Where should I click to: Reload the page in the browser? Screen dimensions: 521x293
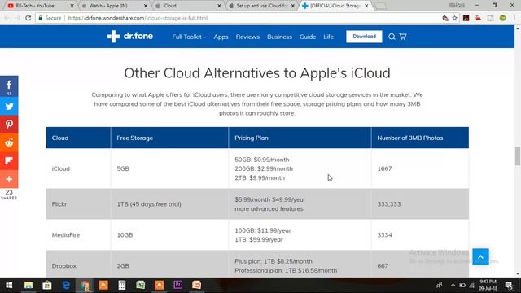pos(28,18)
